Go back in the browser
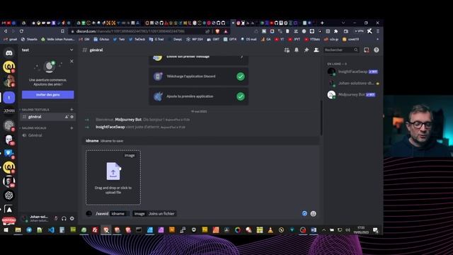The image size is (453, 255). [5, 31]
